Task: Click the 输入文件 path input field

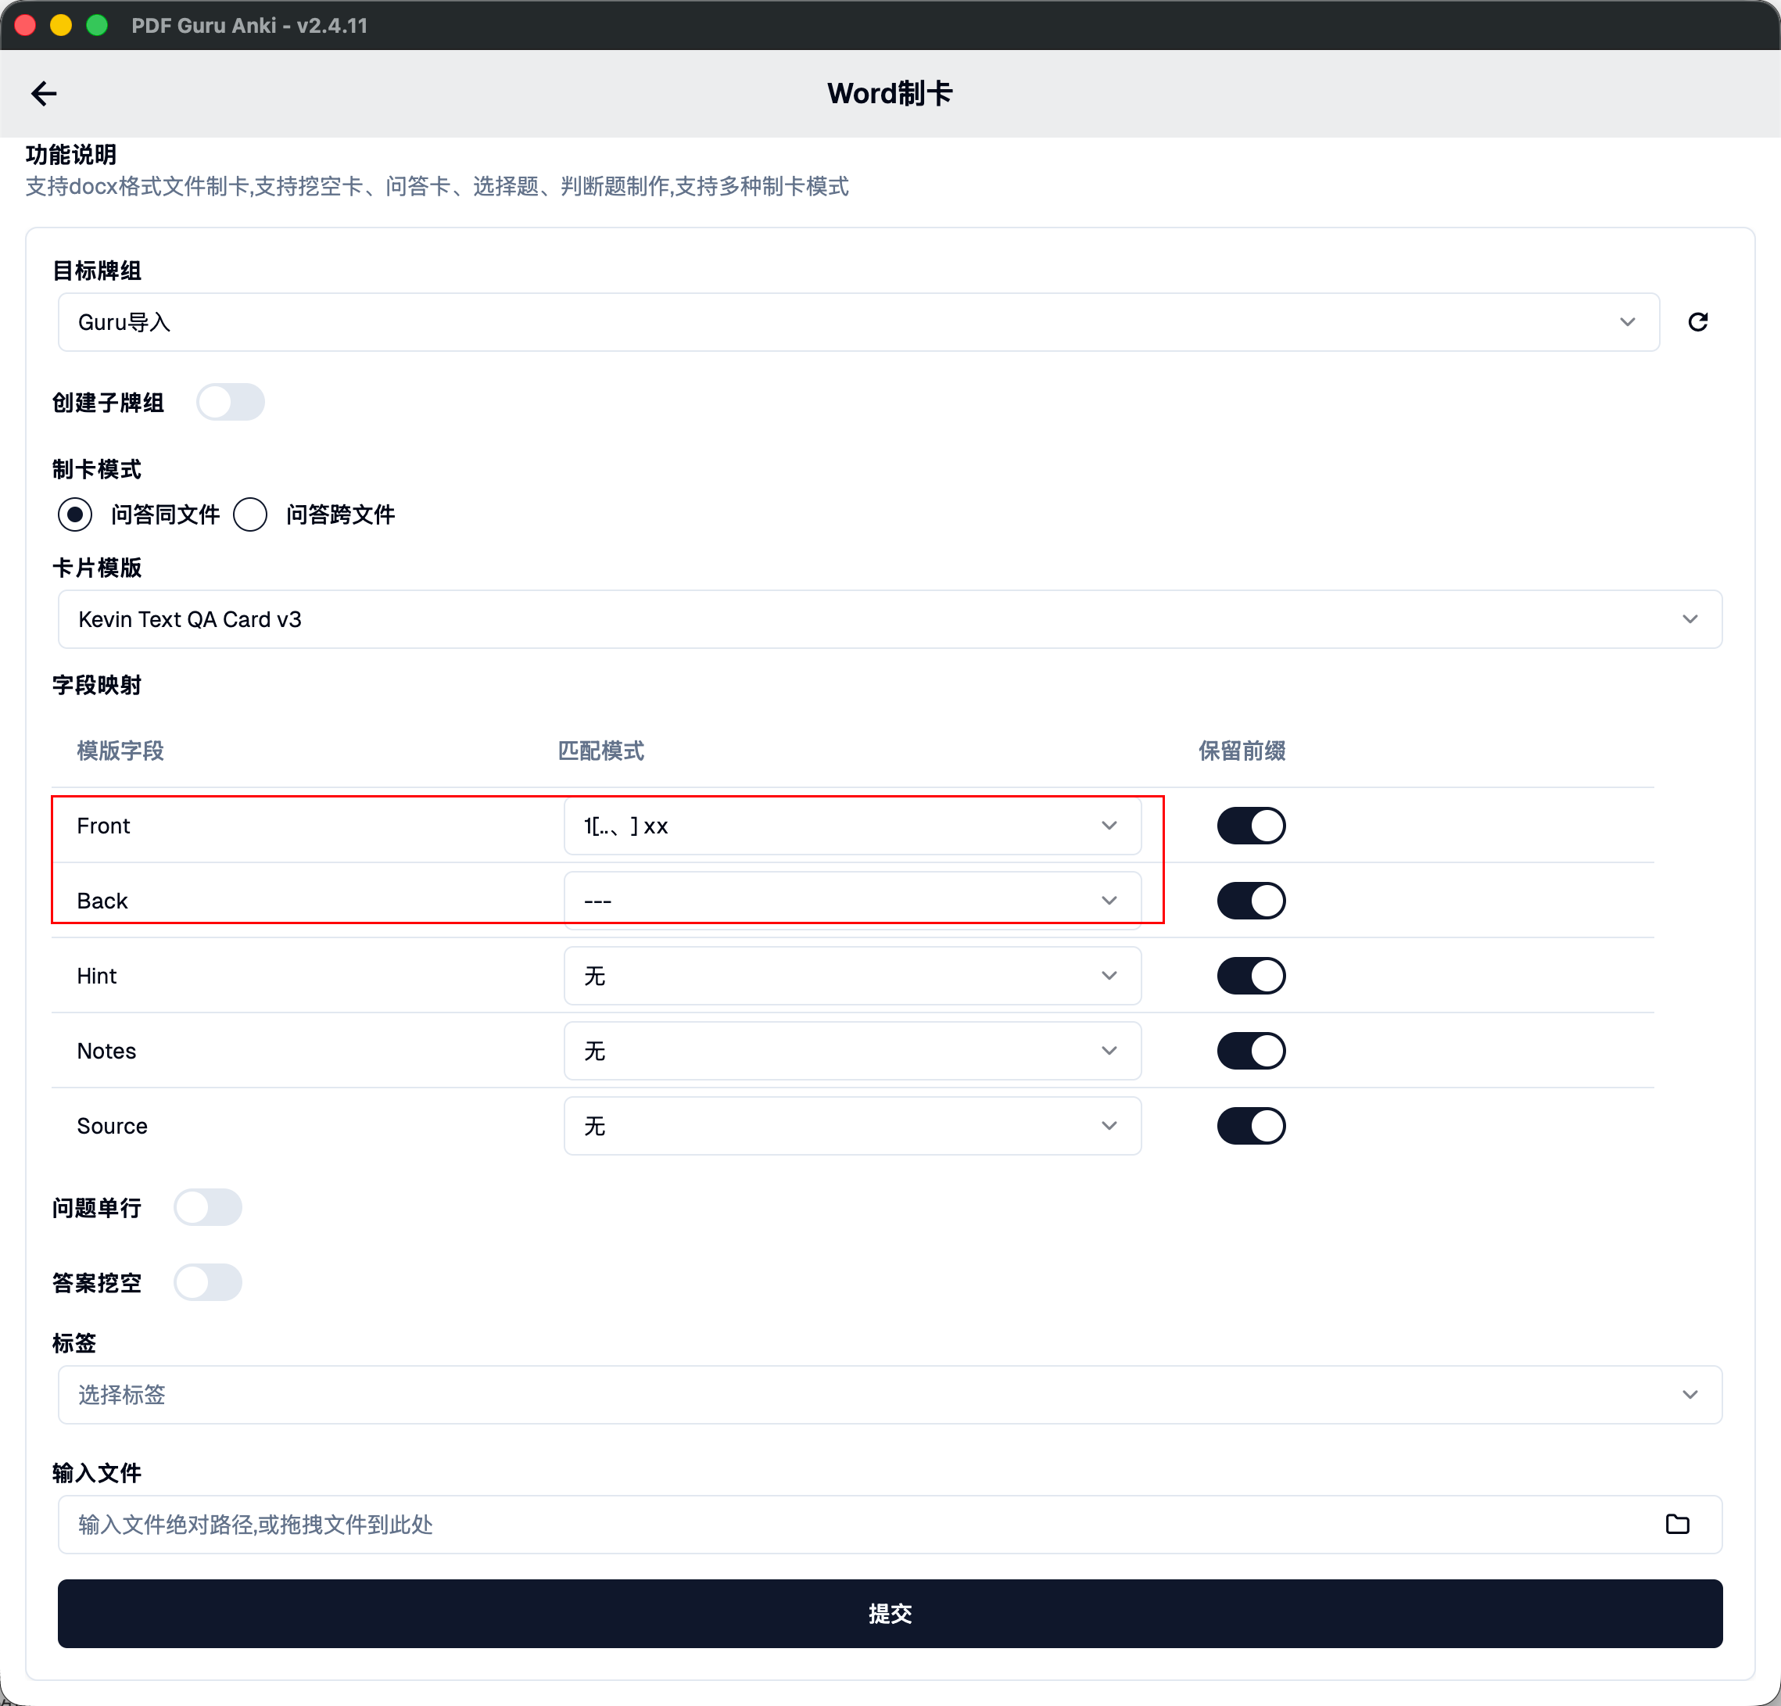Action: [855, 1525]
